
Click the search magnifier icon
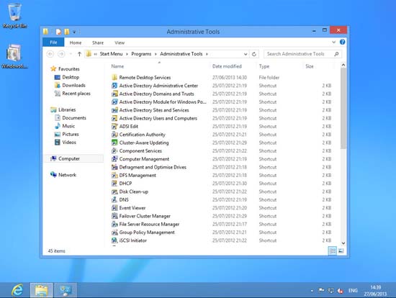pyautogui.click(x=336, y=54)
